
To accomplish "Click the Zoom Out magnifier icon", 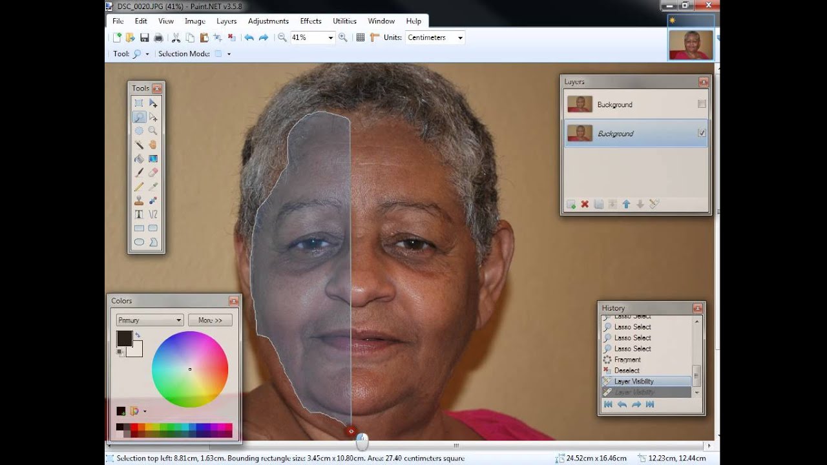I will coord(282,37).
